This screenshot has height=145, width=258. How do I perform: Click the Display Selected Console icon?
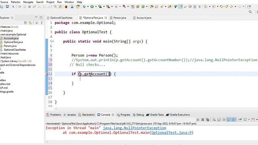point(245,120)
